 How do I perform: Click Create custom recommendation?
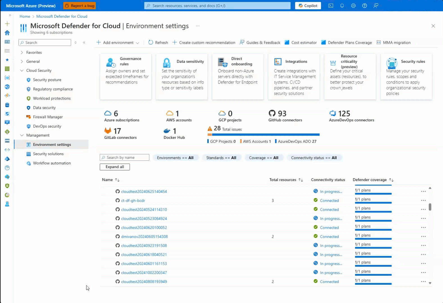(204, 42)
